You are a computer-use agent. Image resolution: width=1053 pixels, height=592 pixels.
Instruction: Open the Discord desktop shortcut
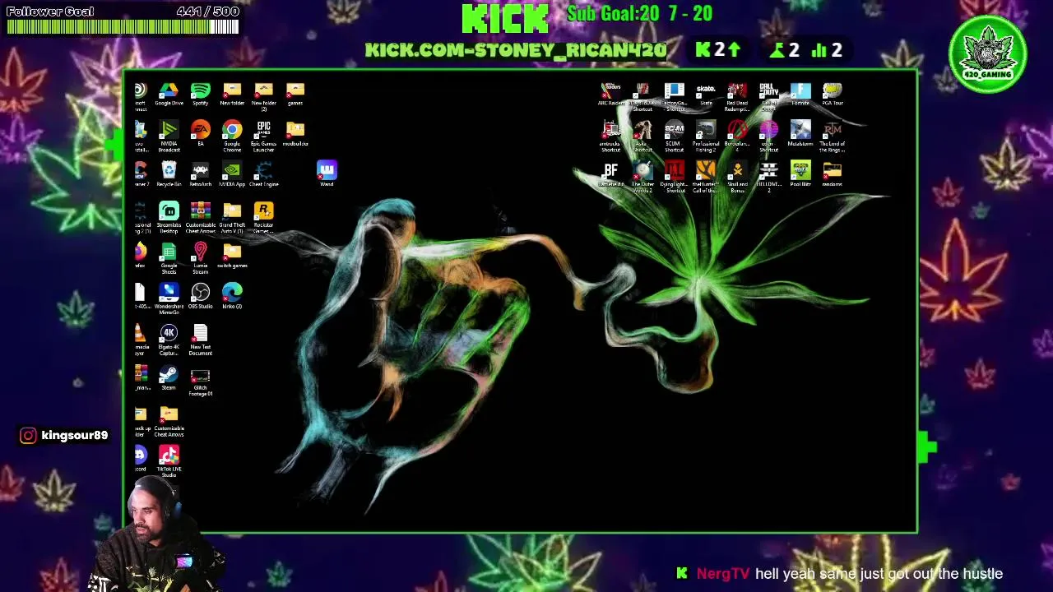tap(140, 459)
